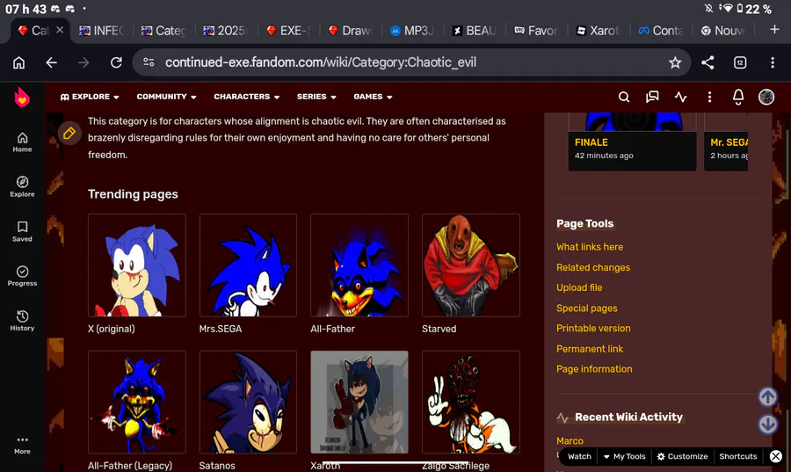
Task: Expand the COMMUNITY dropdown menu
Action: coord(166,97)
